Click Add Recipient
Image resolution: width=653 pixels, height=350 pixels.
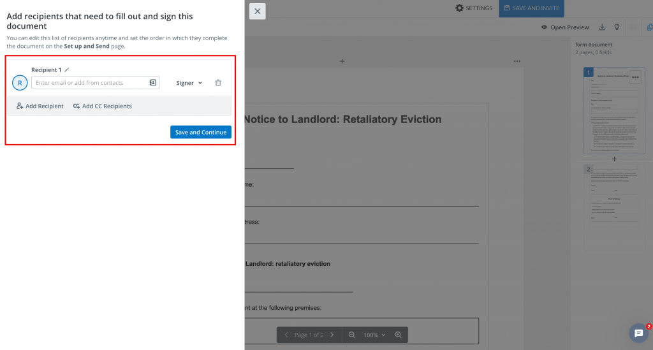(40, 106)
